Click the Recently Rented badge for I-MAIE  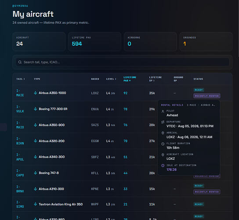[x=206, y=96]
